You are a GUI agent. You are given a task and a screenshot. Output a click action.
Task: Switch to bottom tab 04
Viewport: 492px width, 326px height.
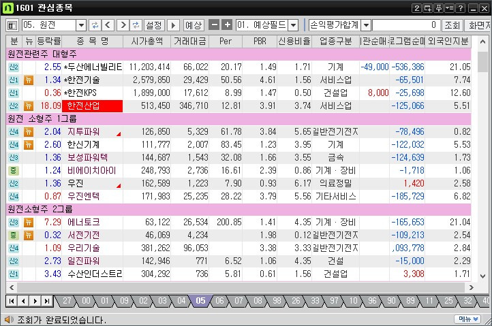pos(181,301)
